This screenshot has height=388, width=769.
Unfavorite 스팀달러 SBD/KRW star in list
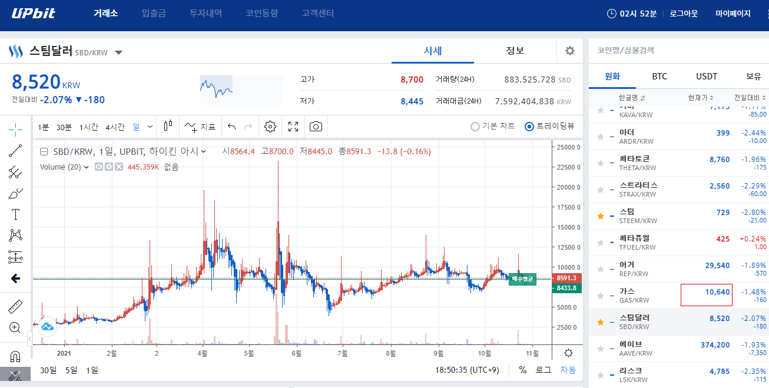point(601,322)
